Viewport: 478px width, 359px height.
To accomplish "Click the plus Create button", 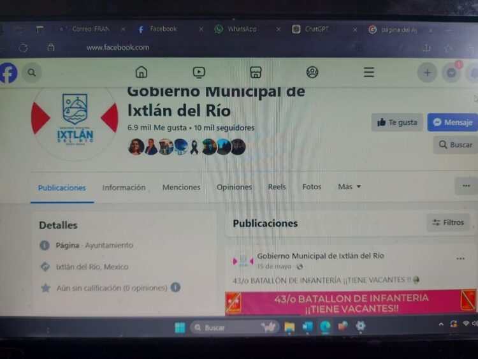I will pyautogui.click(x=428, y=73).
